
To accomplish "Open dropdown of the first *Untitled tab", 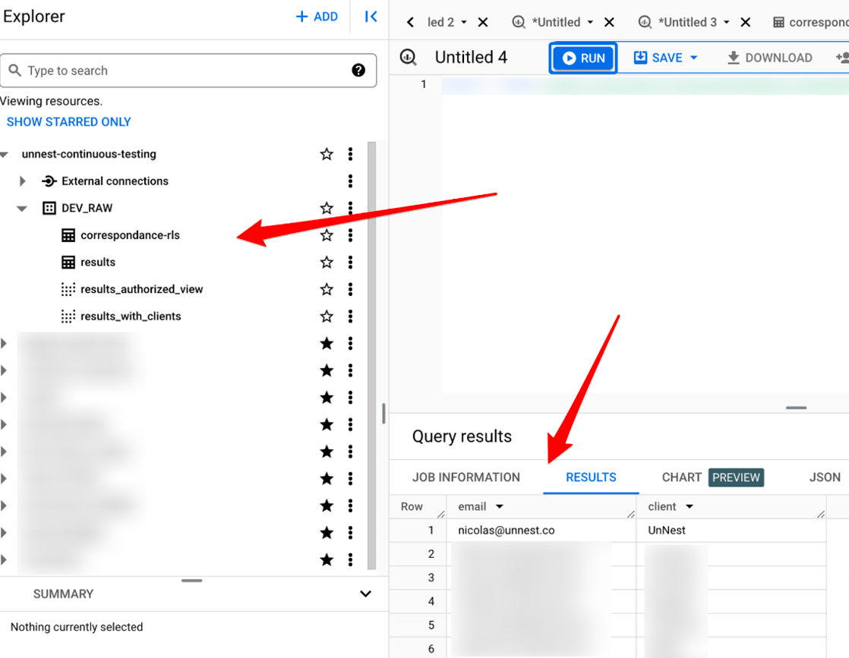I will 590,22.
